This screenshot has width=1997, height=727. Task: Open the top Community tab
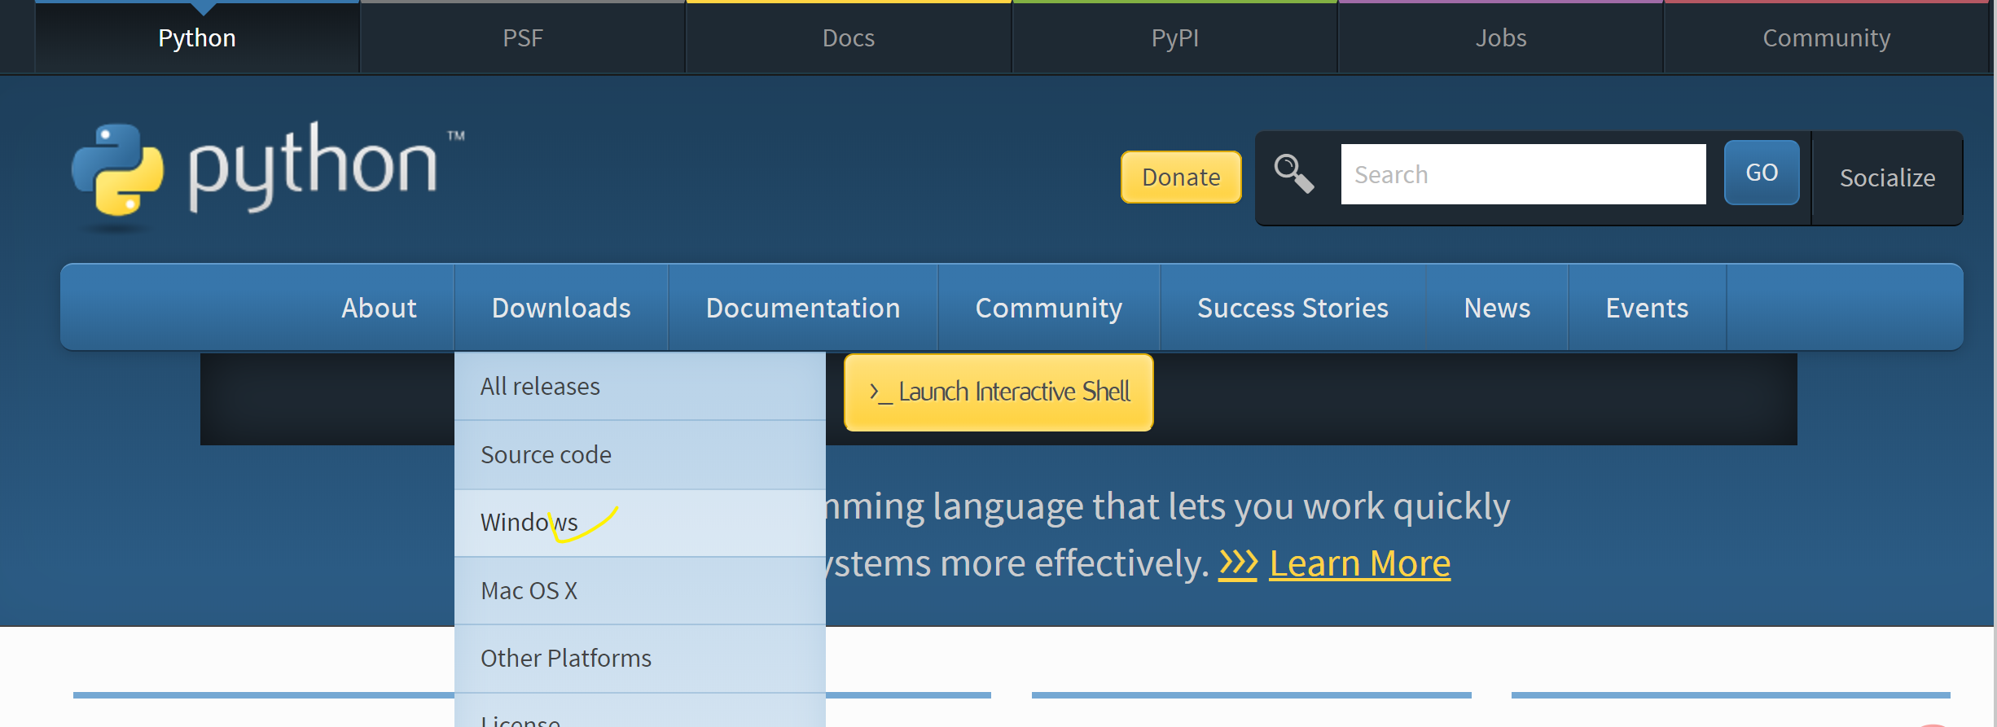pyautogui.click(x=1826, y=38)
